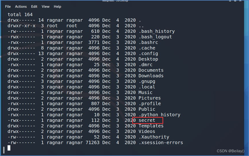Click the Pictures directory name

click(150, 98)
